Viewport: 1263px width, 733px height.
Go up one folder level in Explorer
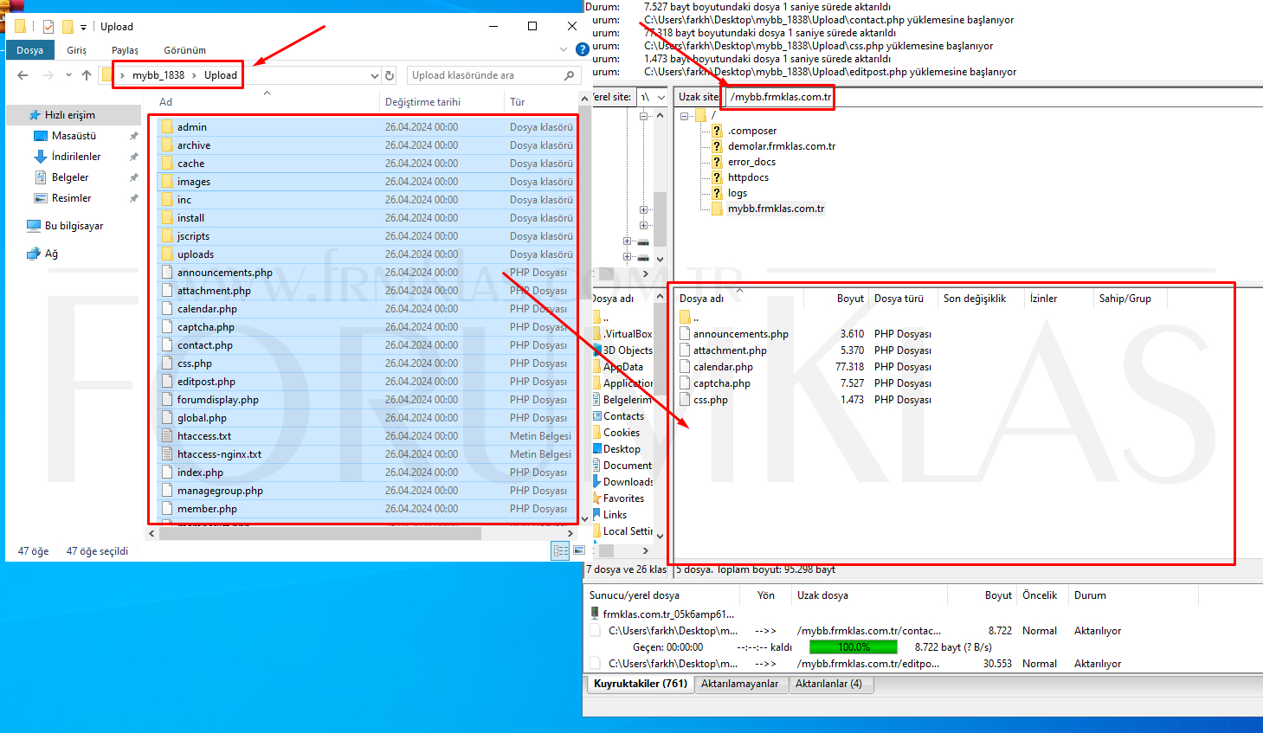click(x=87, y=75)
